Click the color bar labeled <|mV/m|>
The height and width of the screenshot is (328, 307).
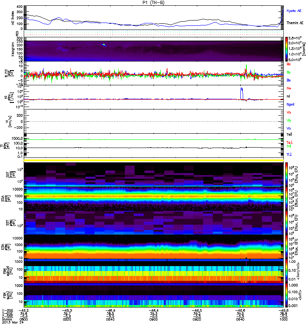tap(287, 271)
